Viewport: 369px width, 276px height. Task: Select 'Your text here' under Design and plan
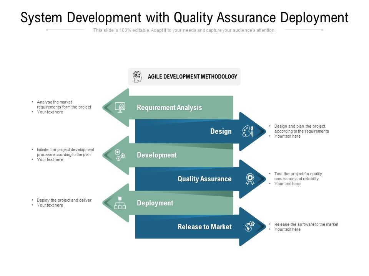(288, 136)
